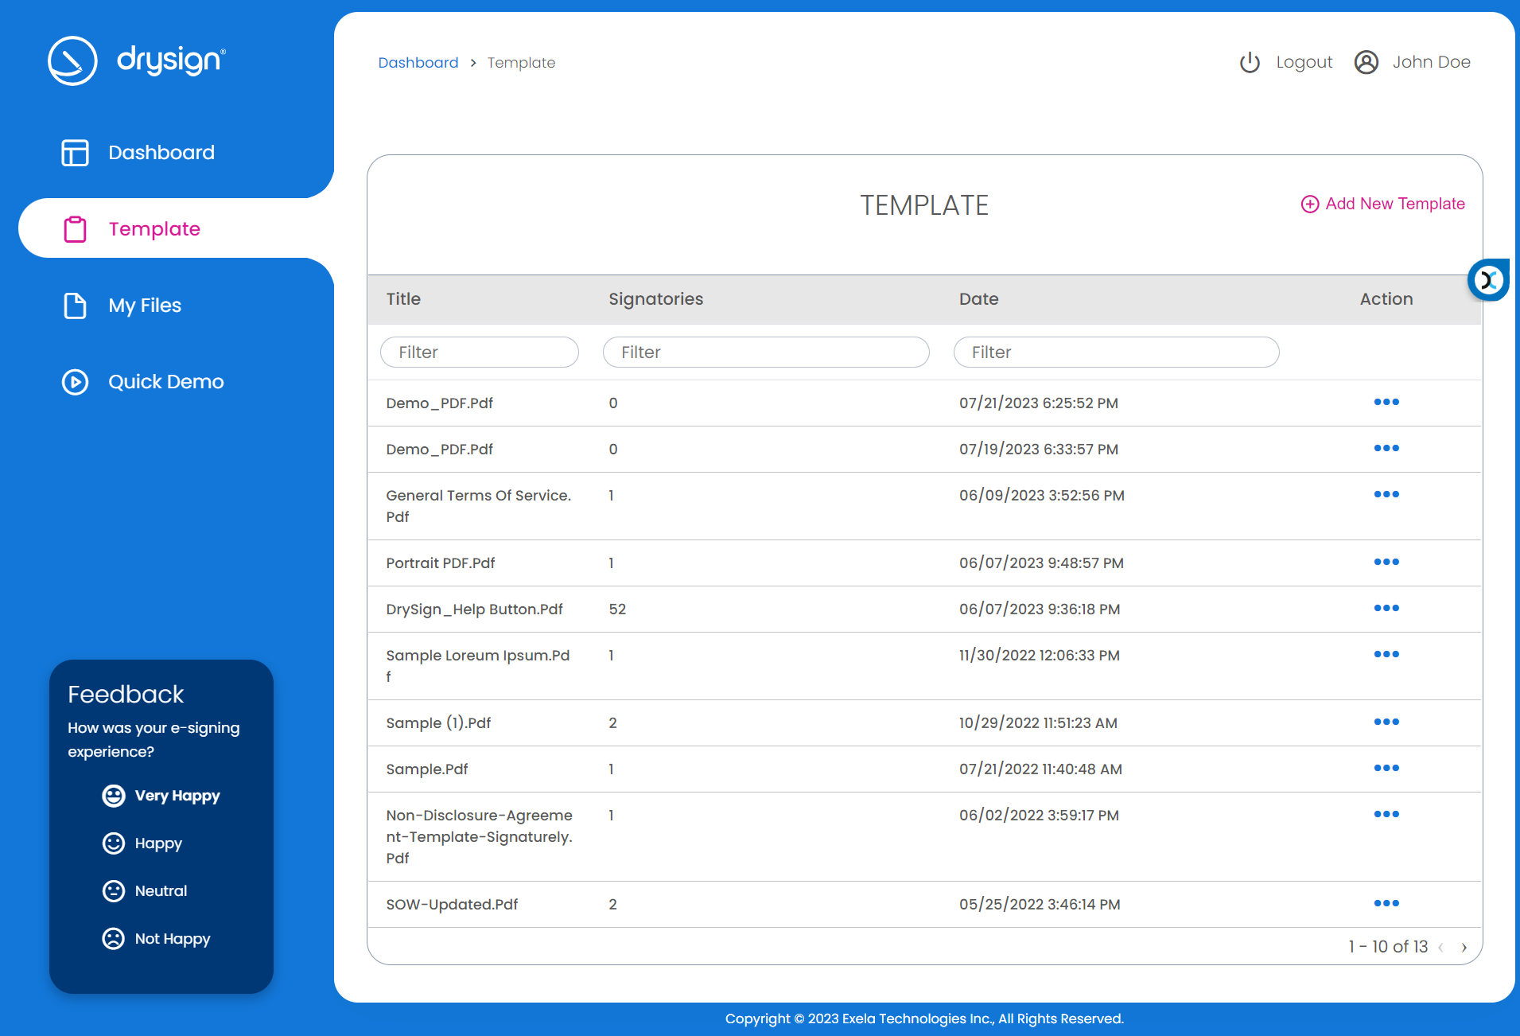The image size is (1520, 1036).
Task: Open actions menu for Non-Disclosure-Agreement template
Action: [x=1386, y=814]
